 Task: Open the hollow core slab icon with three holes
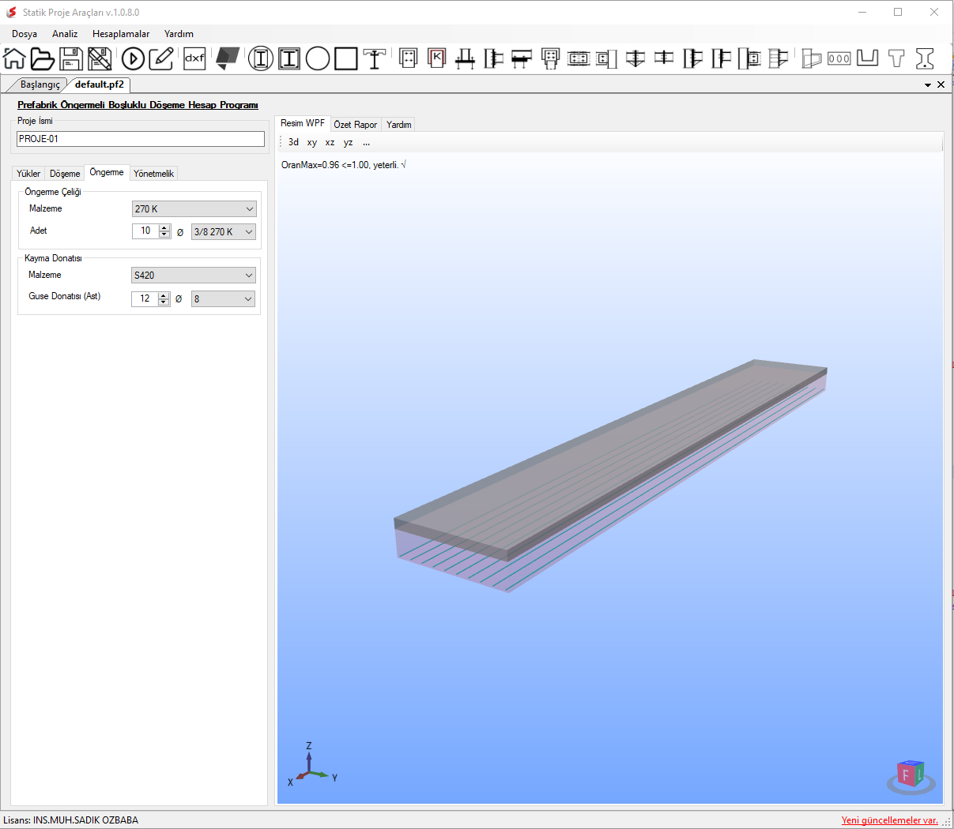(x=839, y=58)
